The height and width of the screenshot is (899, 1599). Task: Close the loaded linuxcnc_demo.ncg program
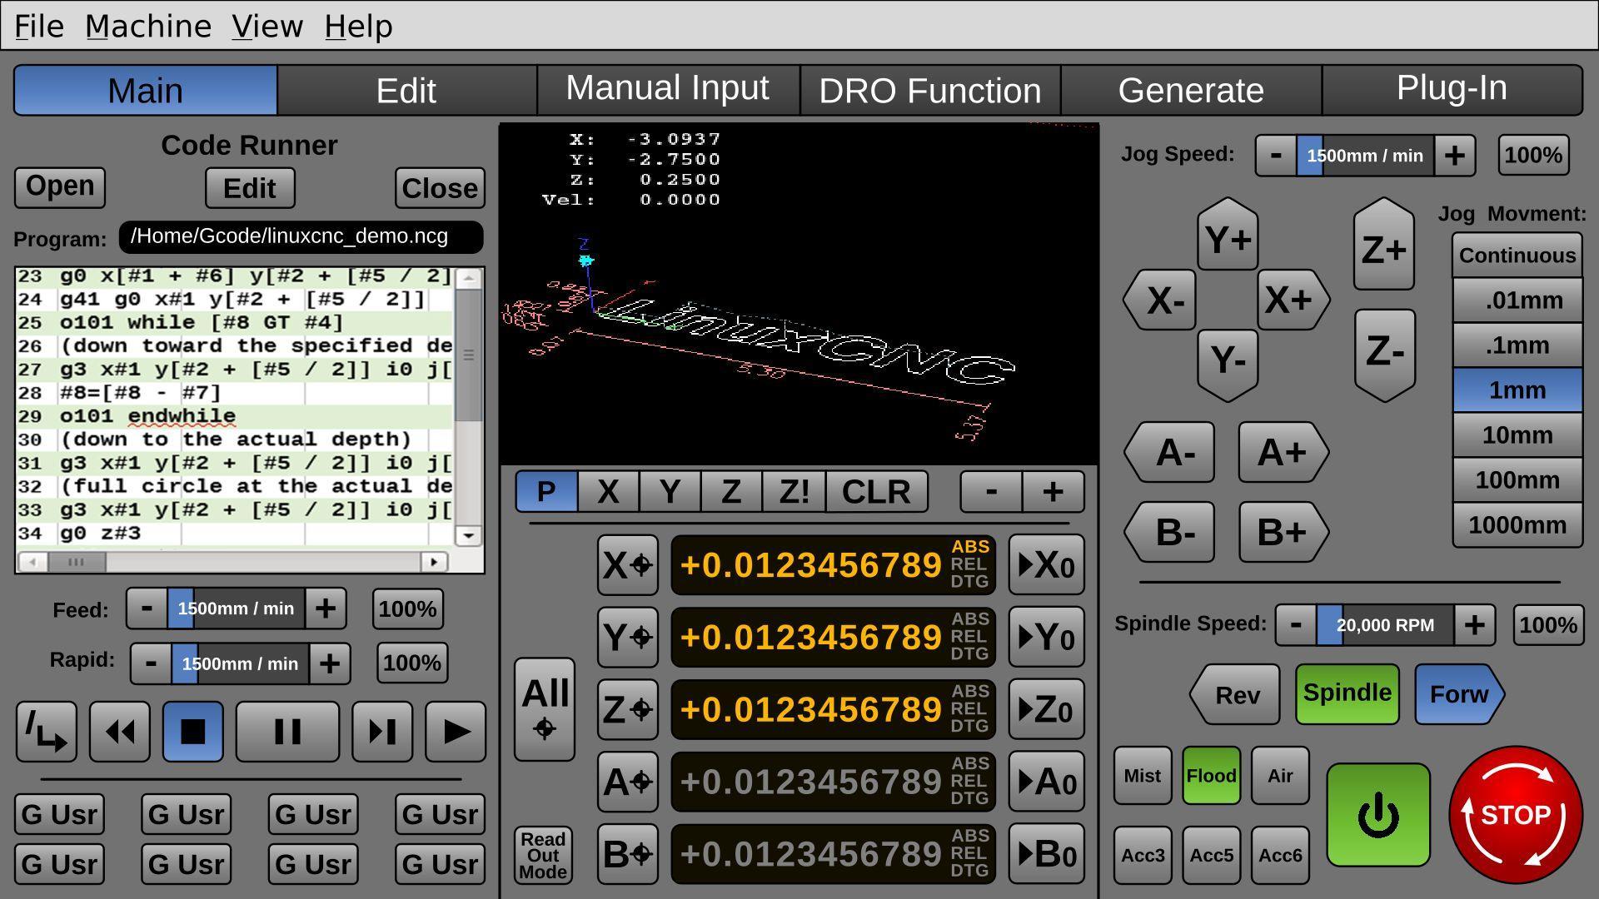point(439,188)
